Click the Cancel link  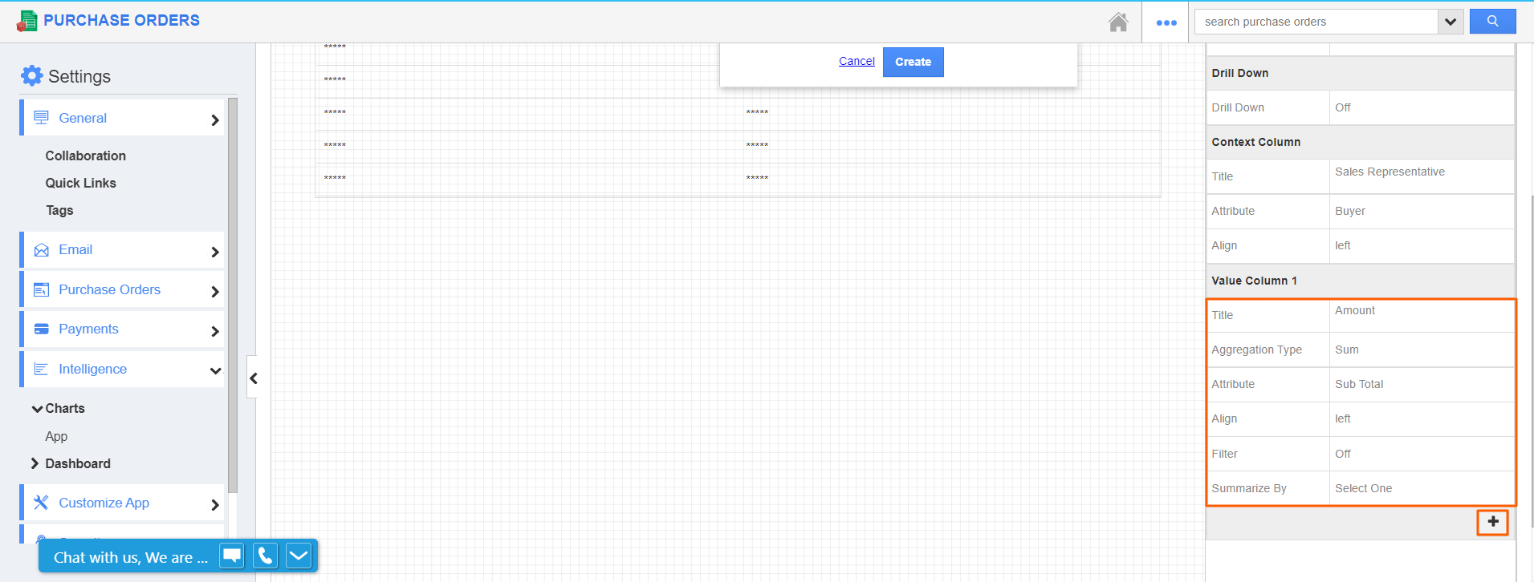click(857, 61)
